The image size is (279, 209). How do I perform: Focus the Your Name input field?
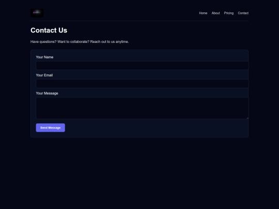pyautogui.click(x=142, y=66)
